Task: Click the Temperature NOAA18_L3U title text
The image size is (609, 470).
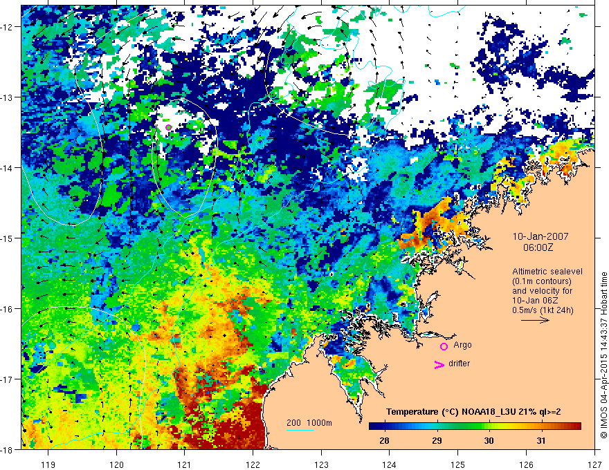Action: pyautogui.click(x=473, y=412)
